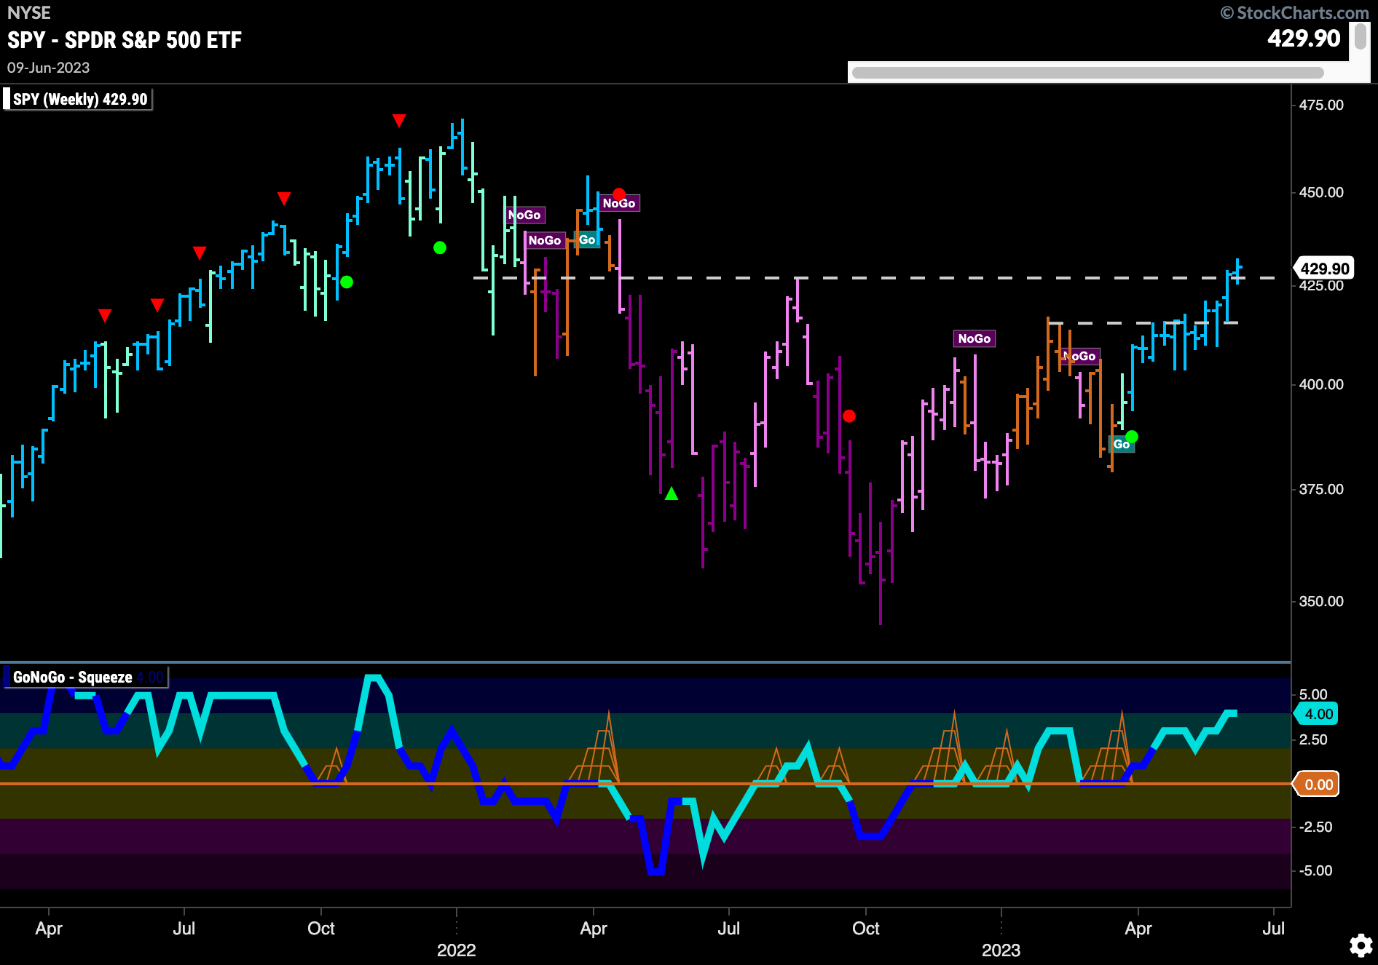This screenshot has height=965, width=1378.
Task: Click the green triangle marker near May 2022 low
Action: (672, 494)
